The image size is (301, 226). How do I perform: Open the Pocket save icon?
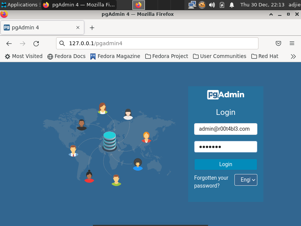pos(278,43)
